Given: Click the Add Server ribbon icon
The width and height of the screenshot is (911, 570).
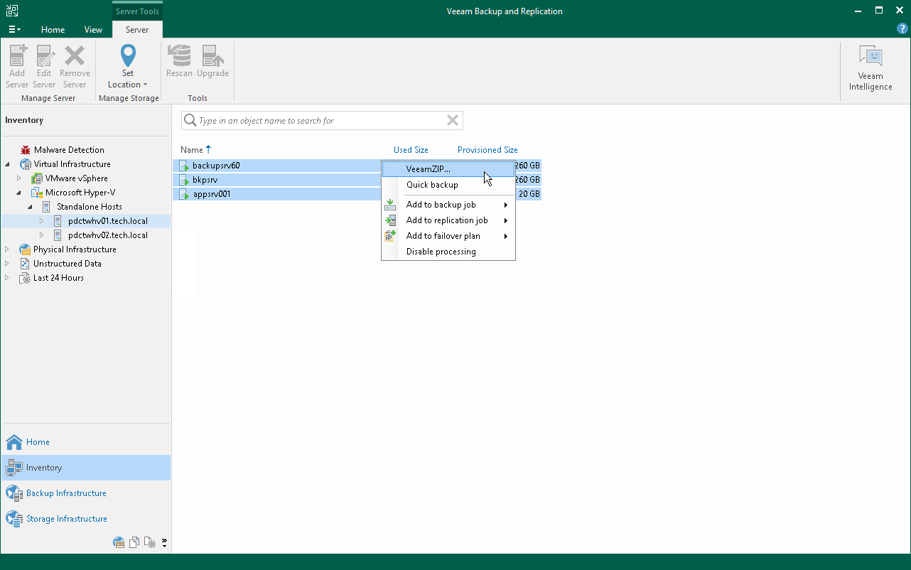Looking at the screenshot, I should (x=17, y=56).
